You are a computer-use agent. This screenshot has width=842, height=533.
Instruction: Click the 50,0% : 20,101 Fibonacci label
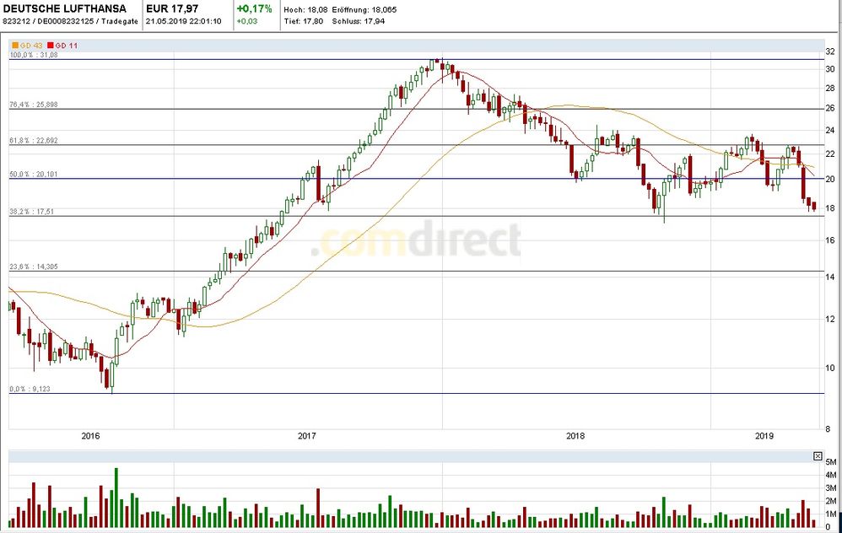33,175
